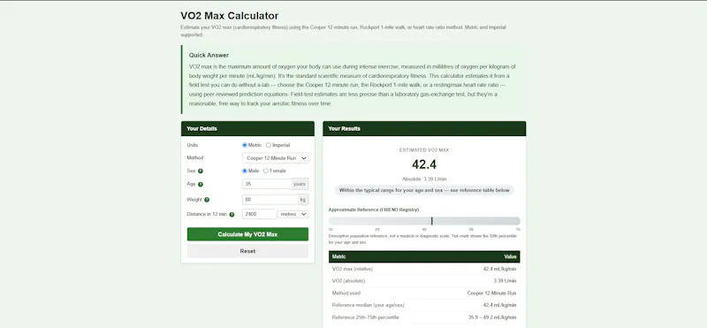Click the large 42.4 estimated VO2 max value
The width and height of the screenshot is (707, 328).
pyautogui.click(x=424, y=164)
